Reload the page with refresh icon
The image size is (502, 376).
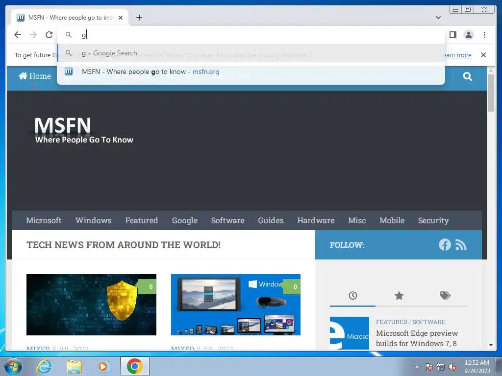pyautogui.click(x=49, y=35)
